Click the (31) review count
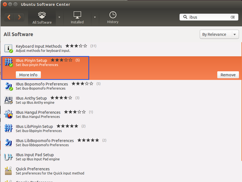Viewport: 242px width, 182px height. tap(93, 46)
